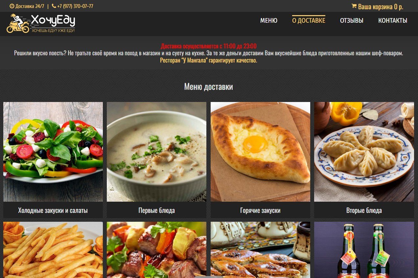Open the МЕНЮ navigation item

[269, 20]
